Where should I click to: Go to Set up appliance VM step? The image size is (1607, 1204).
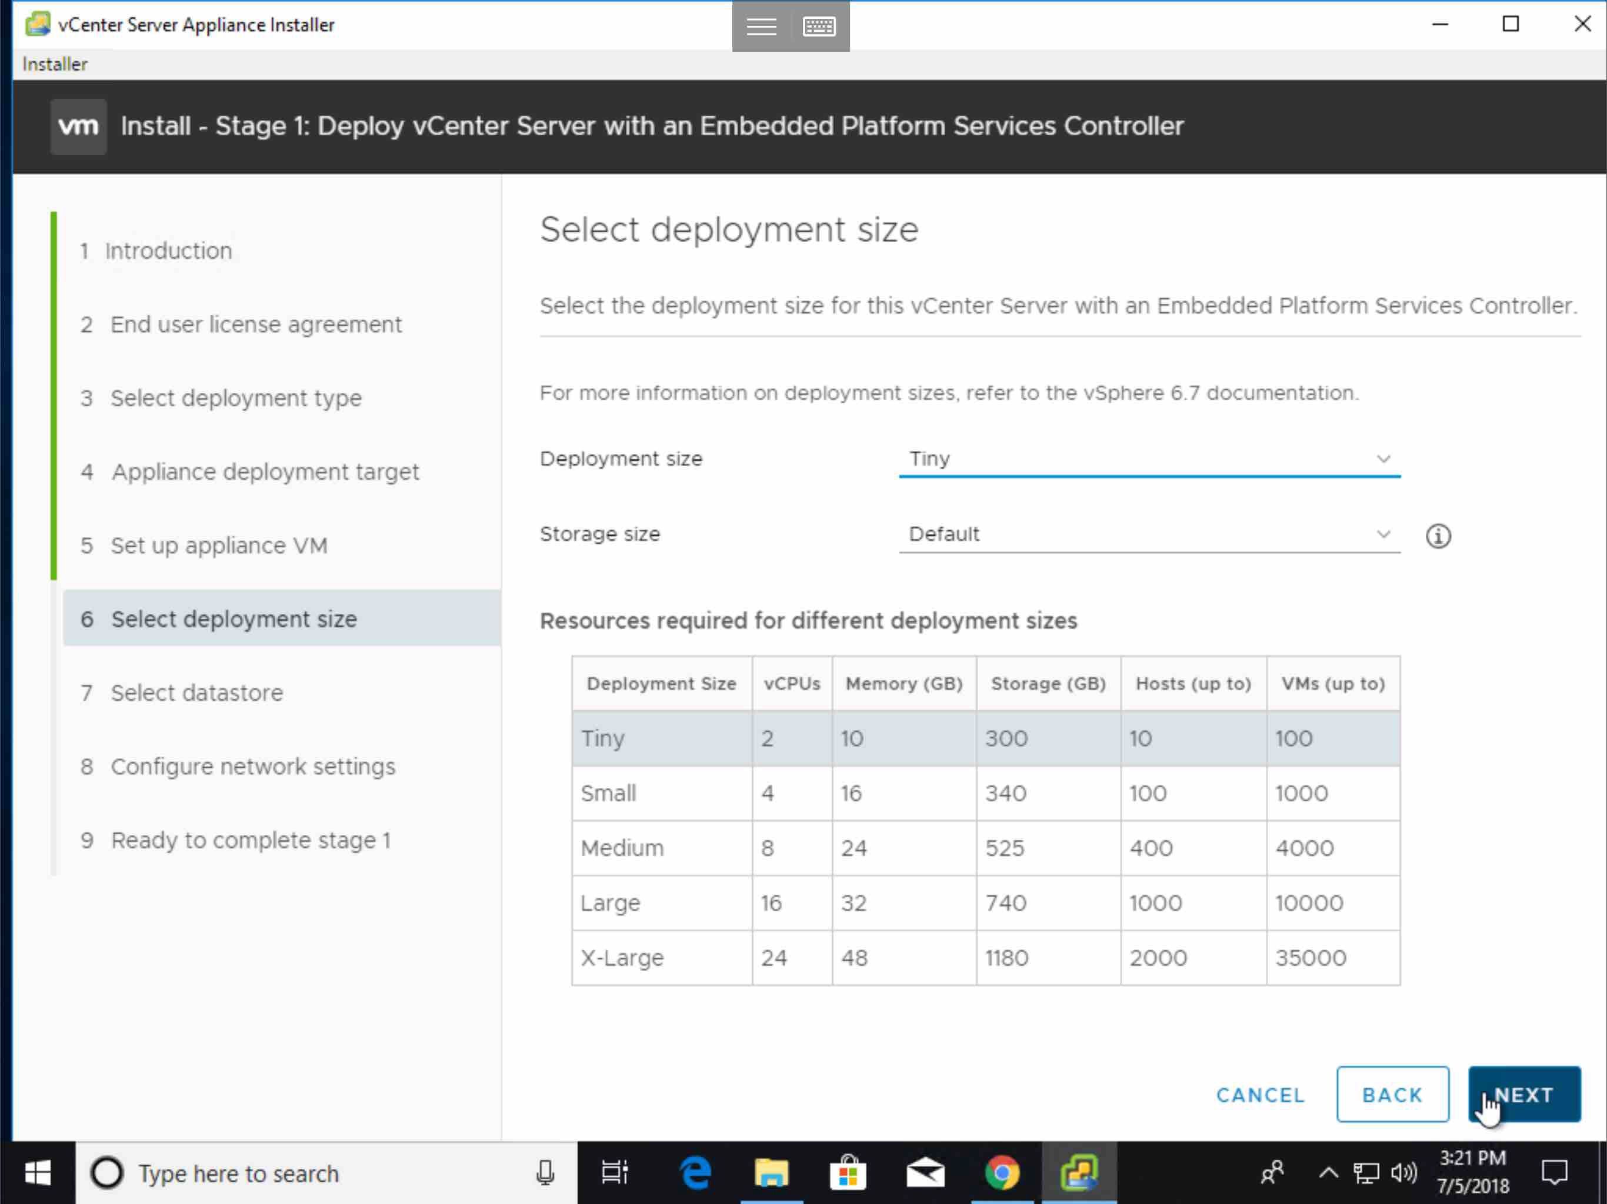[204, 546]
